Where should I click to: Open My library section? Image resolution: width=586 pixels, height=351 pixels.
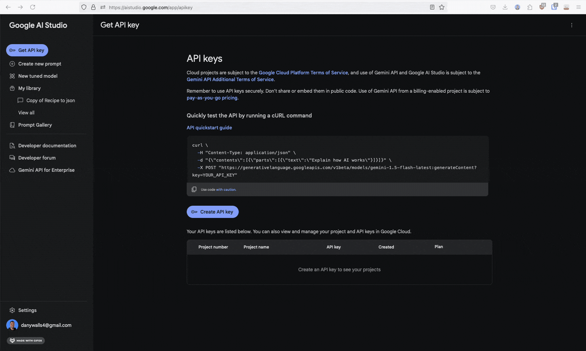pyautogui.click(x=30, y=88)
